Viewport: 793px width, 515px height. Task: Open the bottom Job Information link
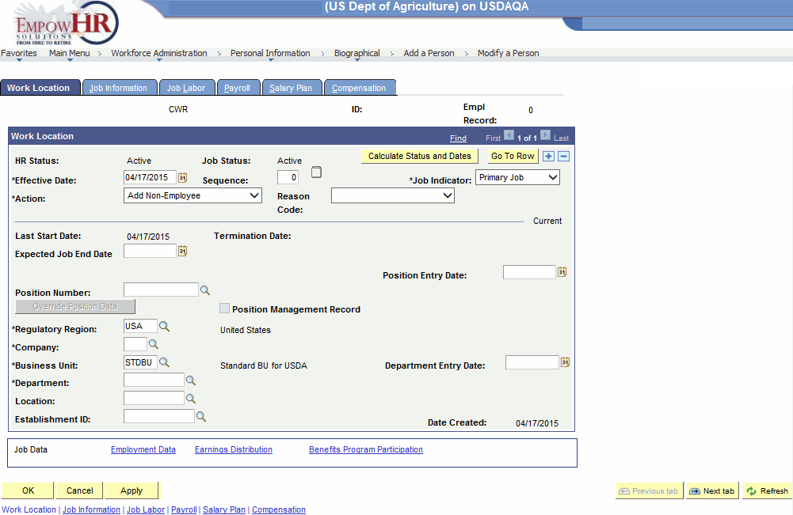(x=92, y=509)
